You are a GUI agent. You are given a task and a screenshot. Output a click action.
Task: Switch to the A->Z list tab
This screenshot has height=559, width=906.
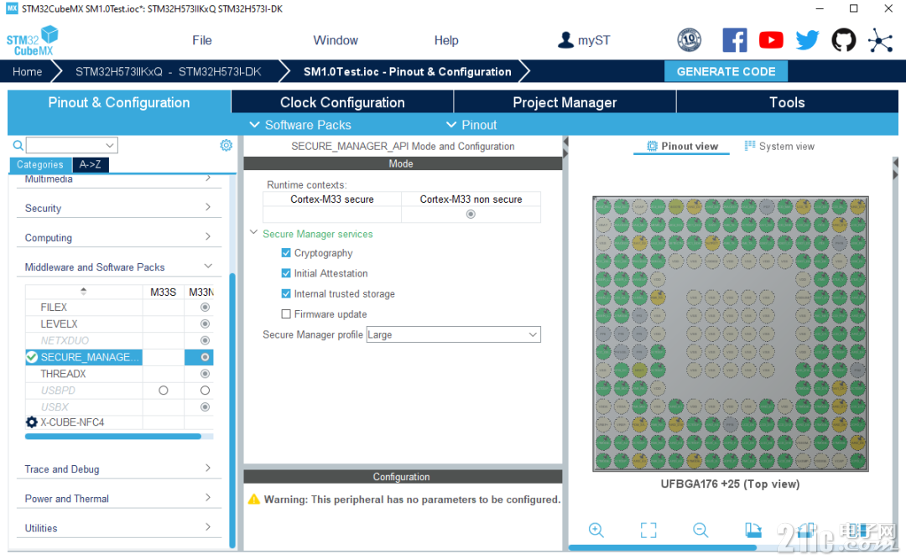click(x=90, y=164)
